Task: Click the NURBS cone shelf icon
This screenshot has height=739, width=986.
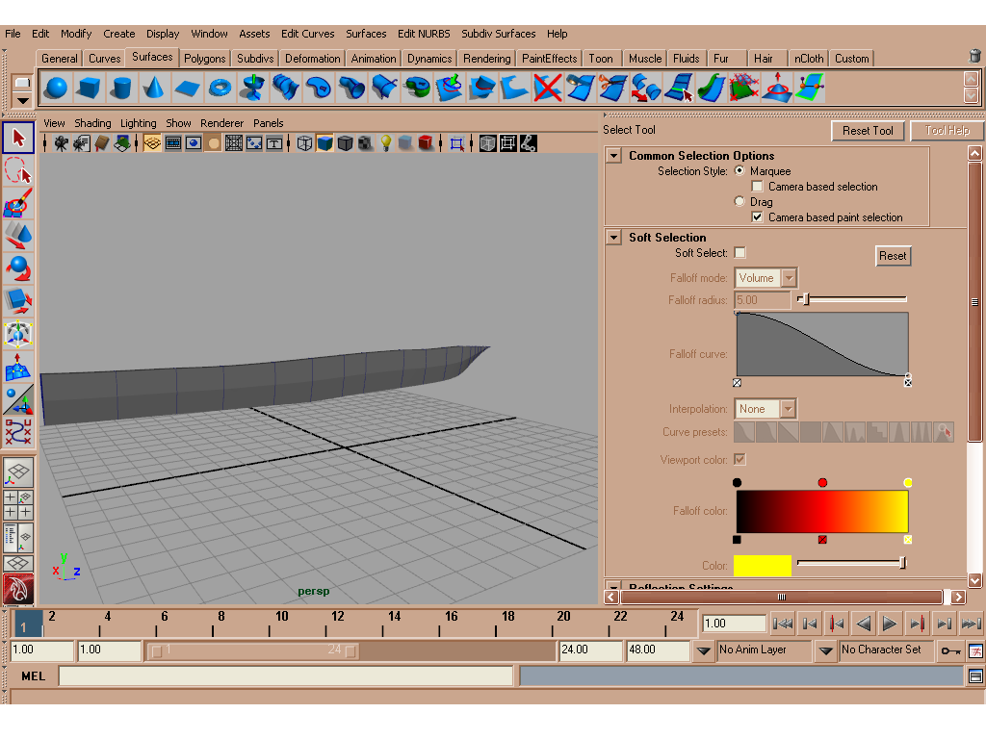Action: coord(154,89)
